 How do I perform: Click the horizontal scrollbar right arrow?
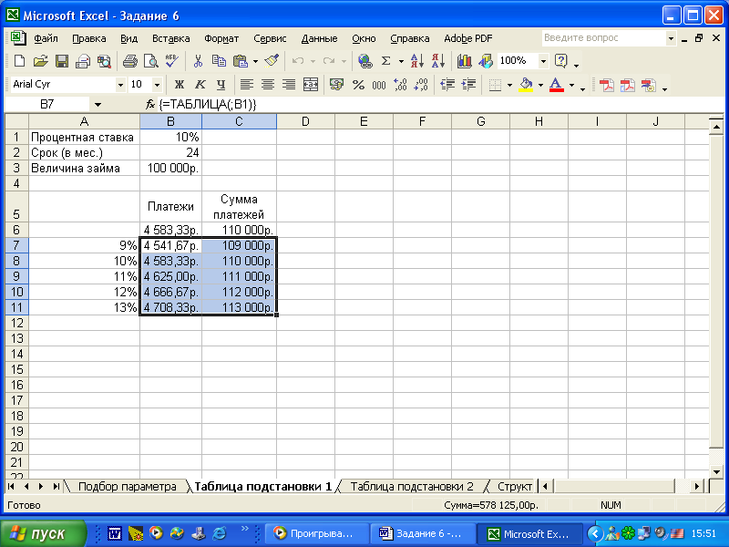coord(696,487)
